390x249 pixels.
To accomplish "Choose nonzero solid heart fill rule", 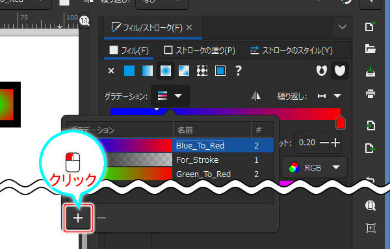I will [x=340, y=71].
